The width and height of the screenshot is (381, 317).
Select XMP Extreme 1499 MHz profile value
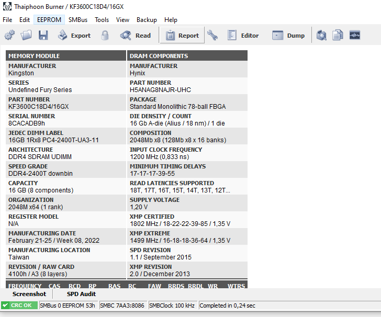pyautogui.click(x=180, y=241)
